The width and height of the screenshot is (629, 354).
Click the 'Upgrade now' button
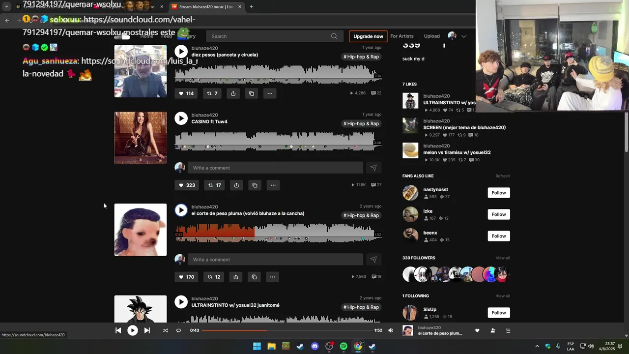pyautogui.click(x=368, y=36)
